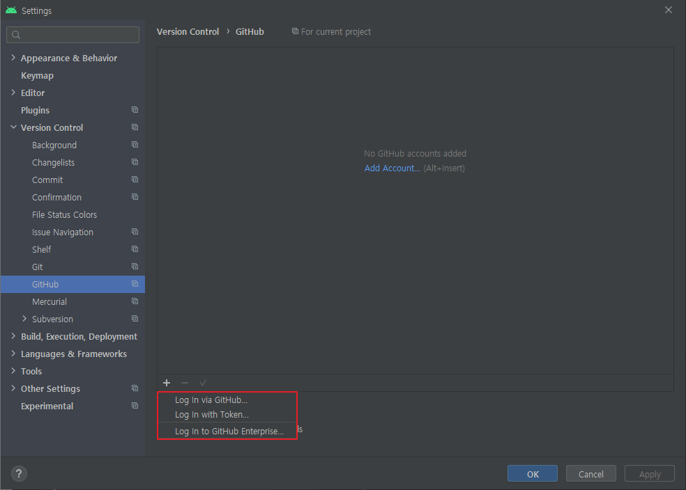Click the magnifier icon in search box
Screen dimensions: 686x490
16,35
